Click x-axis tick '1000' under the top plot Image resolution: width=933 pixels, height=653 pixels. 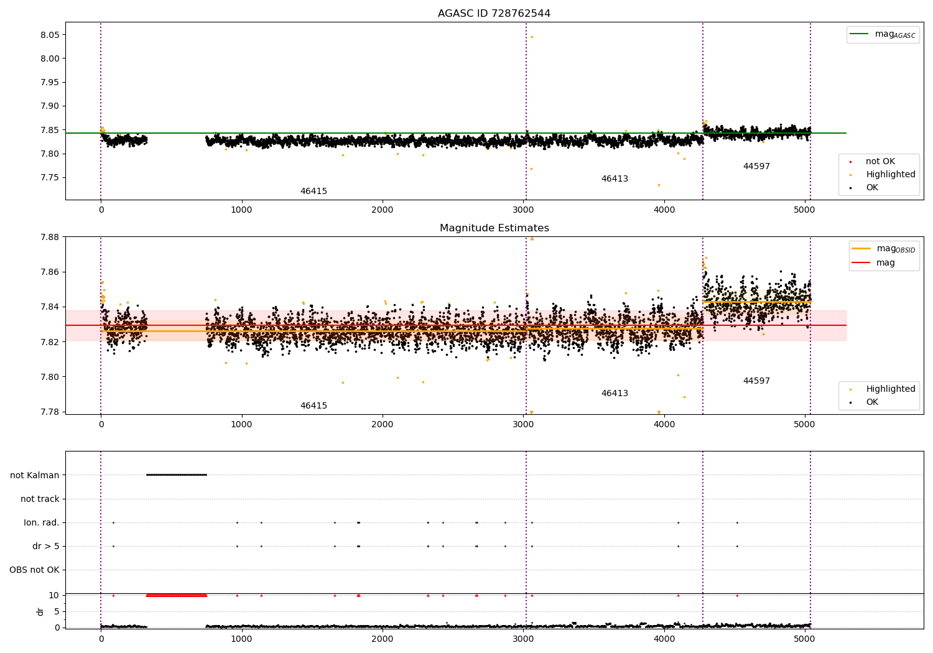[x=241, y=210]
